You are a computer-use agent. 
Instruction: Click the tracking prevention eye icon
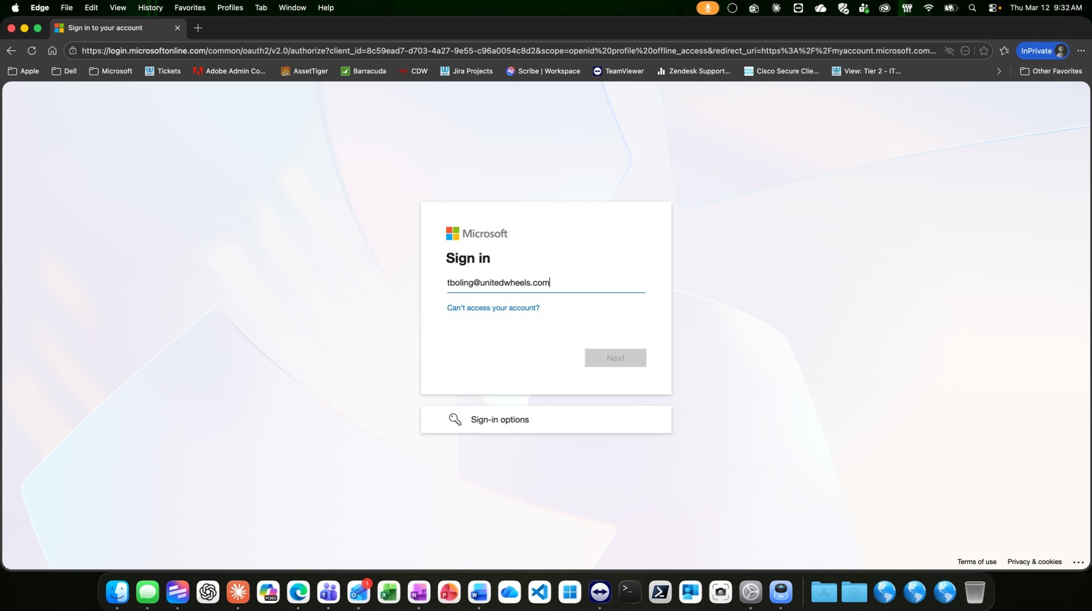point(949,51)
